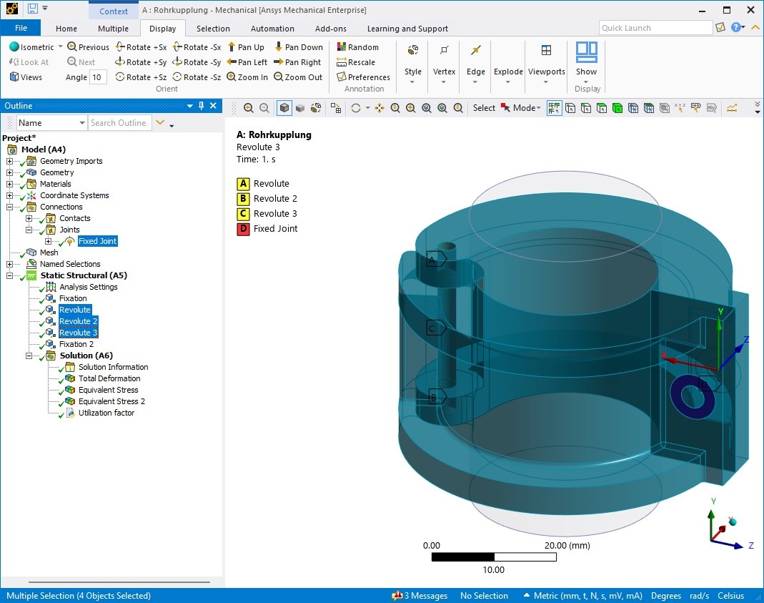The image size is (764, 603).
Task: Collapse the Connections tree node
Action: click(x=10, y=207)
